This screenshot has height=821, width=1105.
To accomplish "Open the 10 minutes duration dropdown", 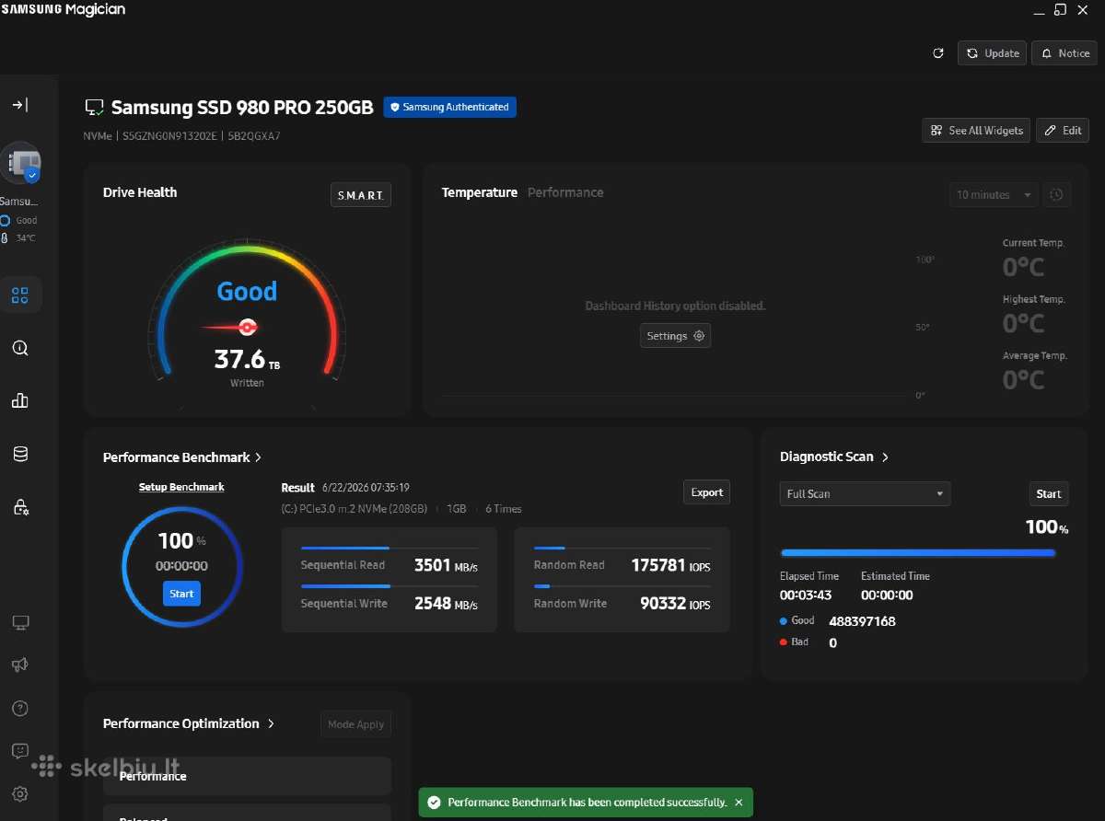I will pyautogui.click(x=994, y=195).
